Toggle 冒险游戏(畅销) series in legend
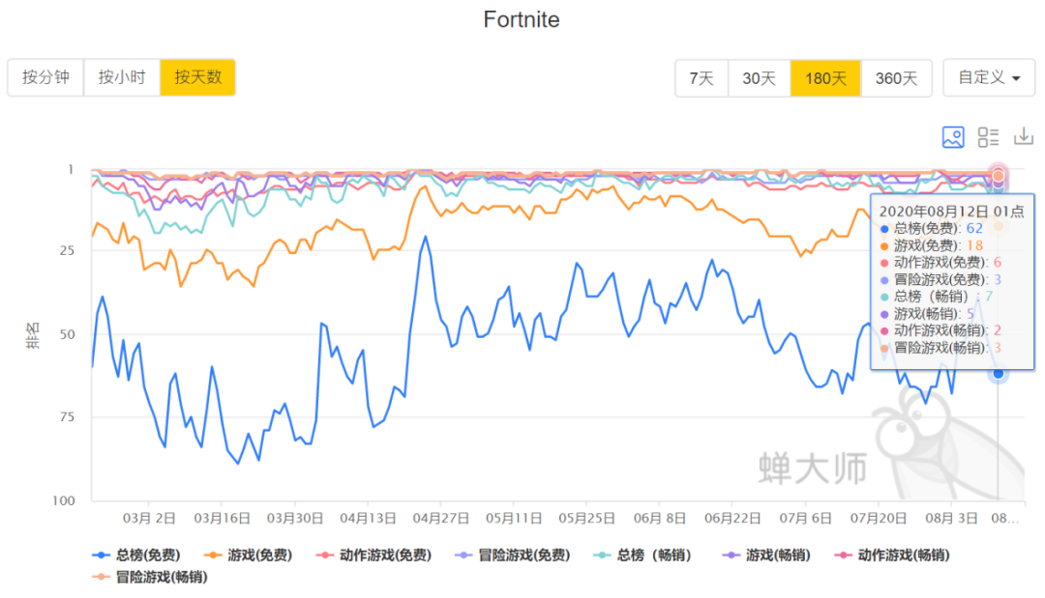This screenshot has height=598, width=1045. click(x=150, y=577)
